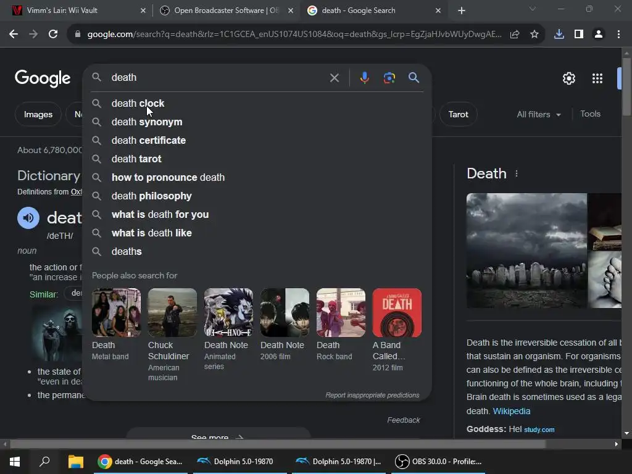This screenshot has width=632, height=474.
Task: Toggle the Chrome side panel icon
Action: pos(579,35)
